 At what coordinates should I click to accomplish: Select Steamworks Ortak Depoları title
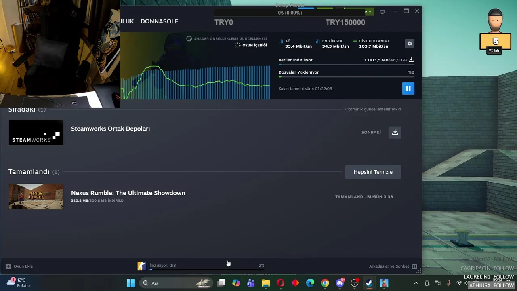pyautogui.click(x=110, y=129)
